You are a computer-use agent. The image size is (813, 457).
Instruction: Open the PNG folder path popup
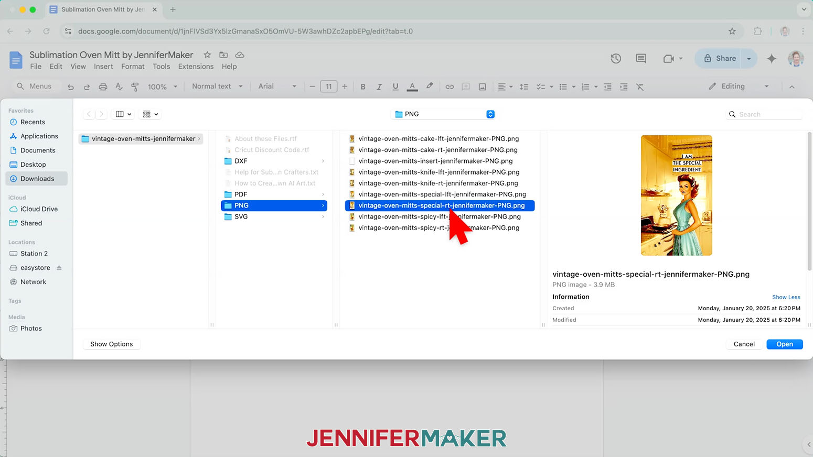444,114
